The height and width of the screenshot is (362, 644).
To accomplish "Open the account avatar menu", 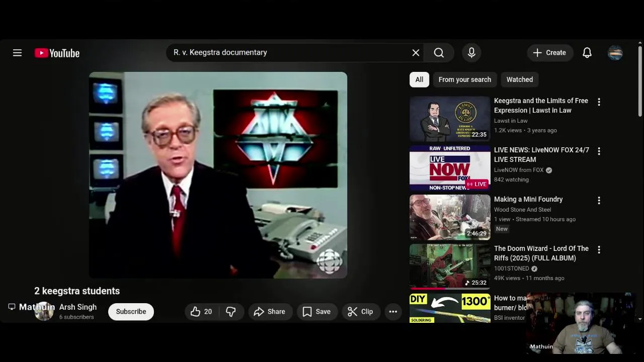I will click(615, 52).
